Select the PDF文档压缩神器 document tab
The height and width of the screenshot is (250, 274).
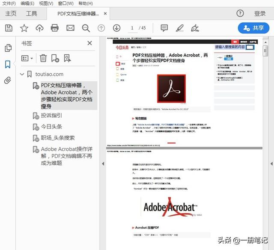coord(78,14)
